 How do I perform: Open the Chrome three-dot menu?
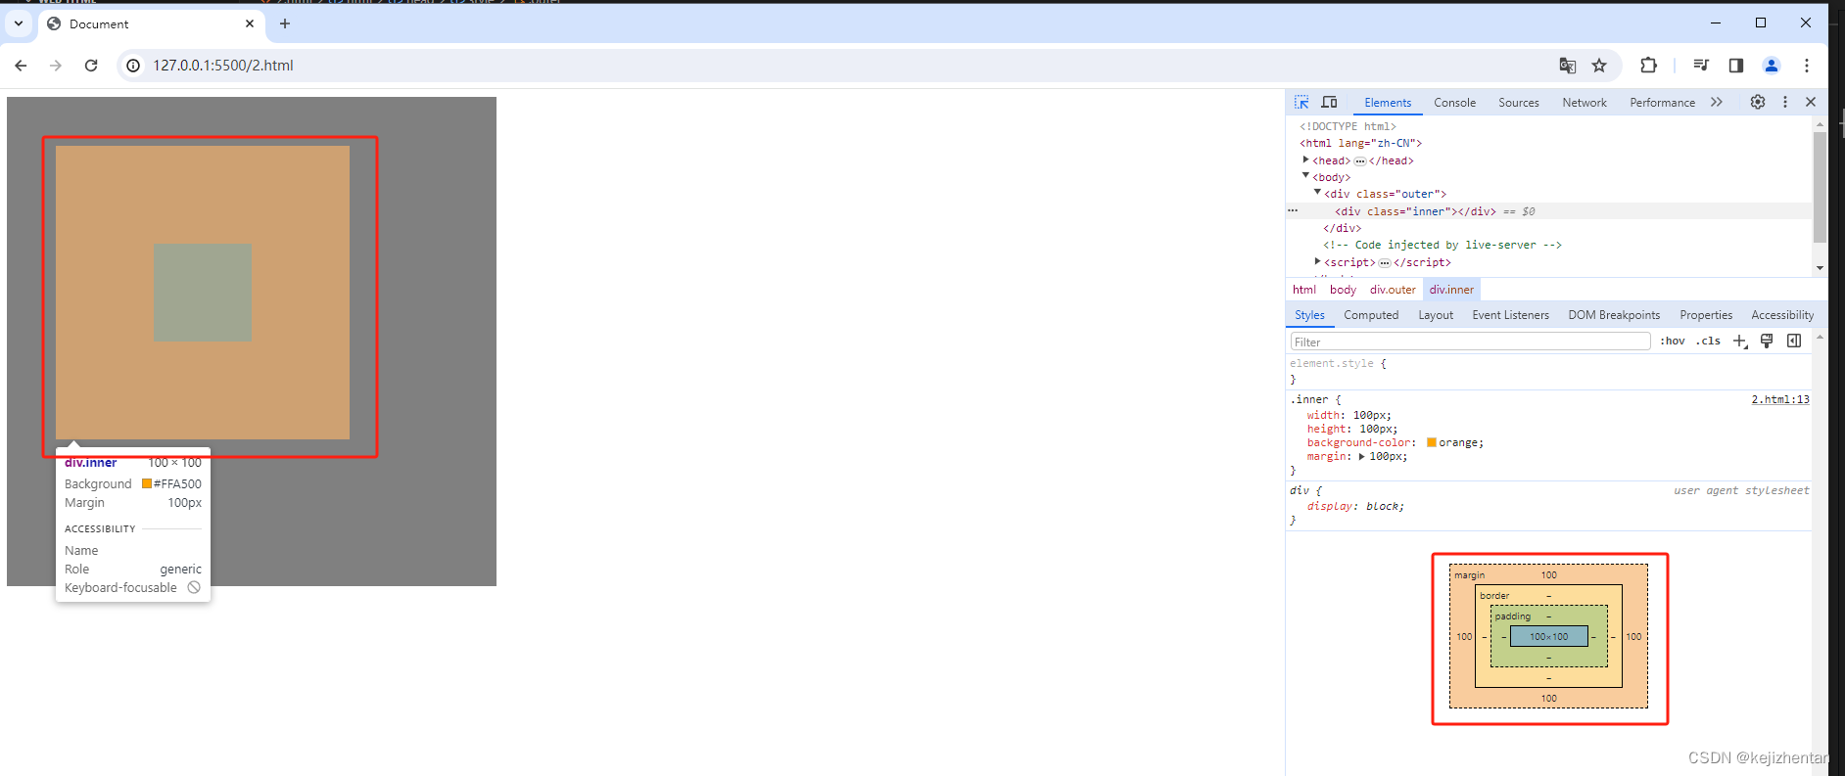tap(1807, 66)
